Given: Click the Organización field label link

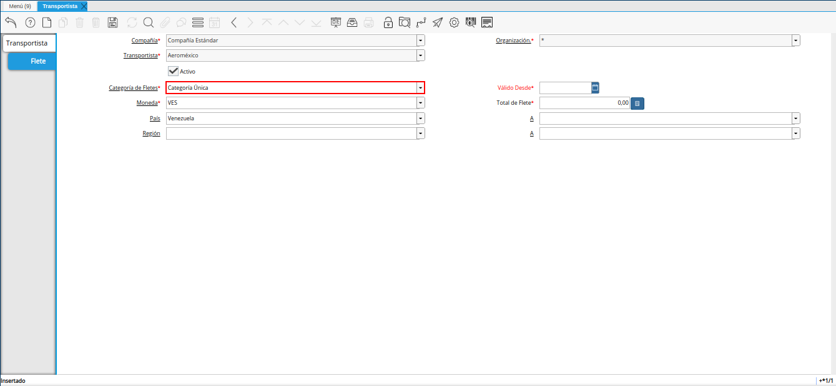Looking at the screenshot, I should 513,41.
